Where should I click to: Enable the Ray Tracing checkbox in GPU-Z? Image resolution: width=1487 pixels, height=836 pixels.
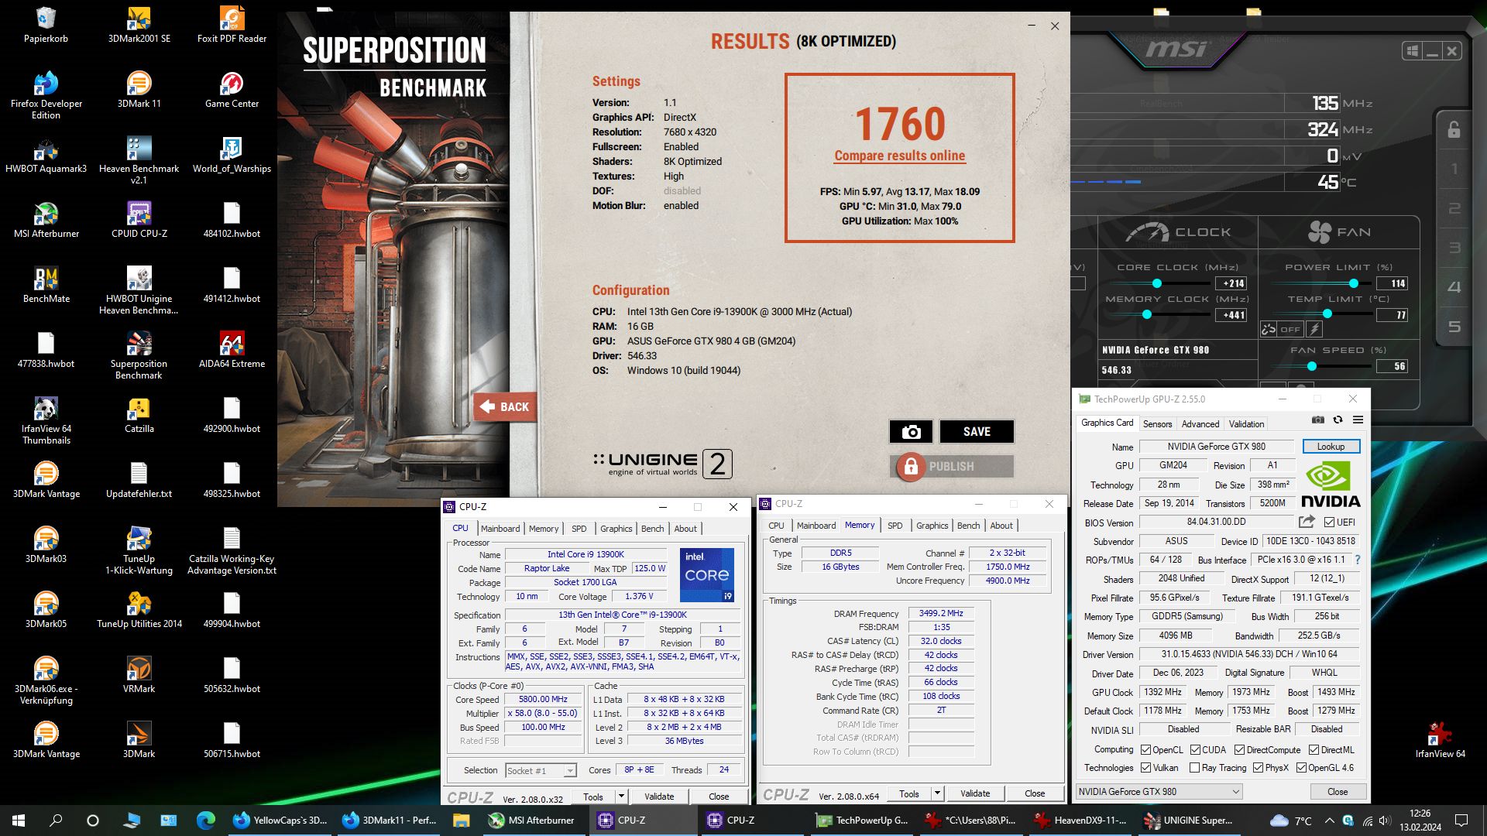point(1194,768)
